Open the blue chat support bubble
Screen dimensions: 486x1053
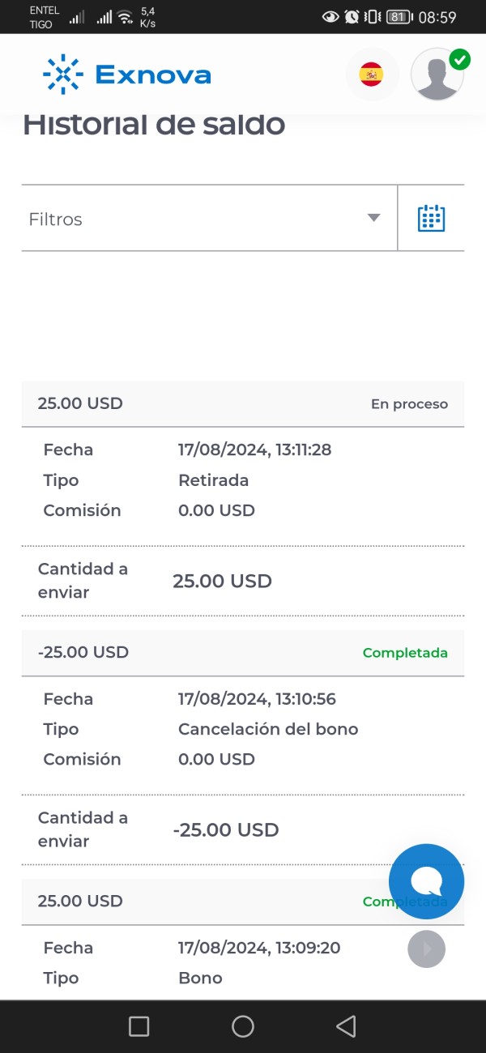[426, 881]
